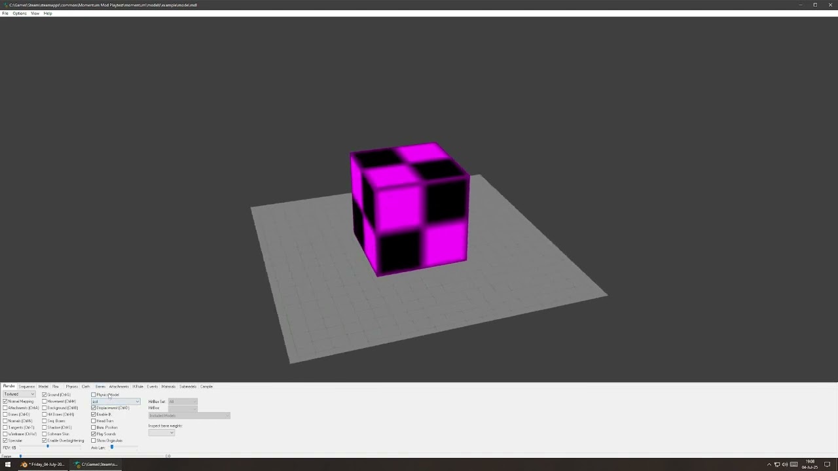
Task: Toggle the Enable IK checkbox
Action: (x=94, y=415)
